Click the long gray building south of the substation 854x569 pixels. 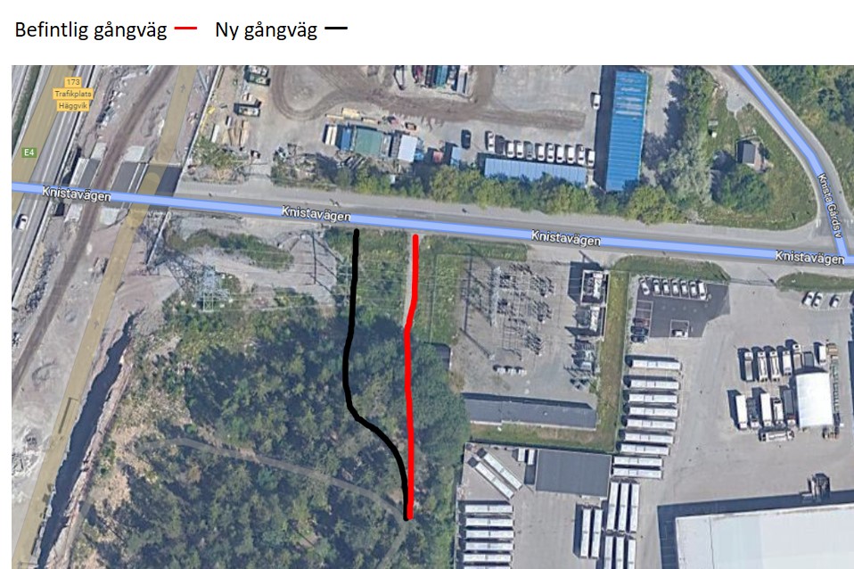pos(530,411)
